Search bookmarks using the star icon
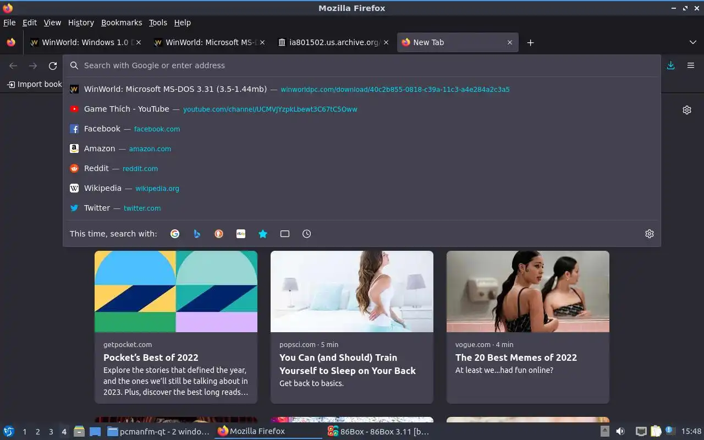Screen dimensions: 704x440 pos(263,234)
